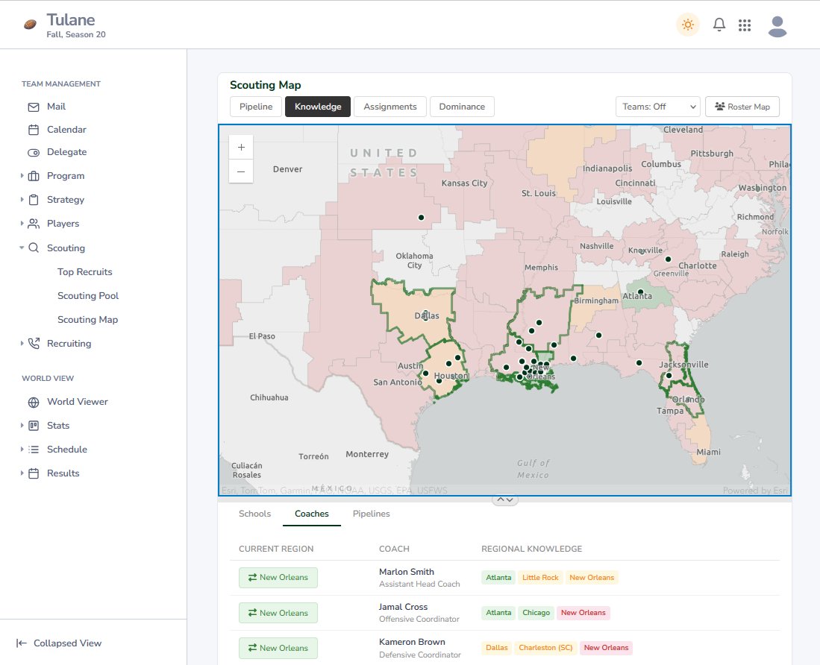
Task: Click the Jacksonville school marker on map
Action: (x=669, y=375)
